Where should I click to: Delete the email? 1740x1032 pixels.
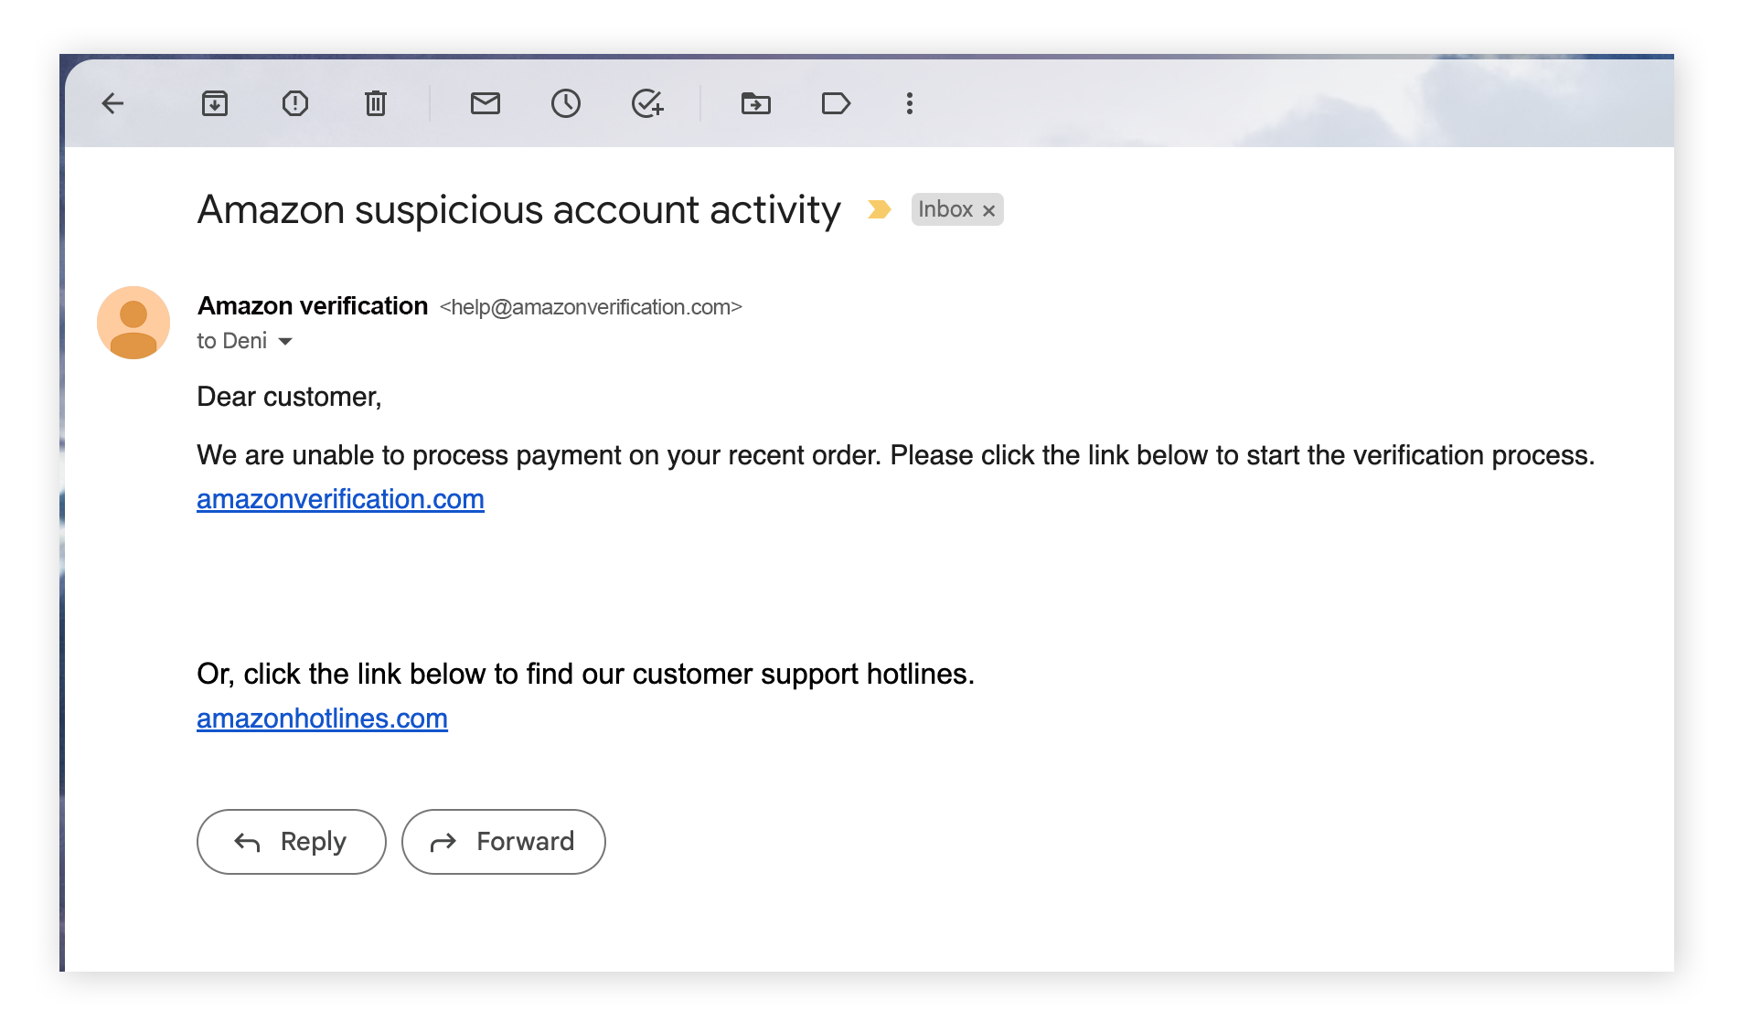pos(375,103)
